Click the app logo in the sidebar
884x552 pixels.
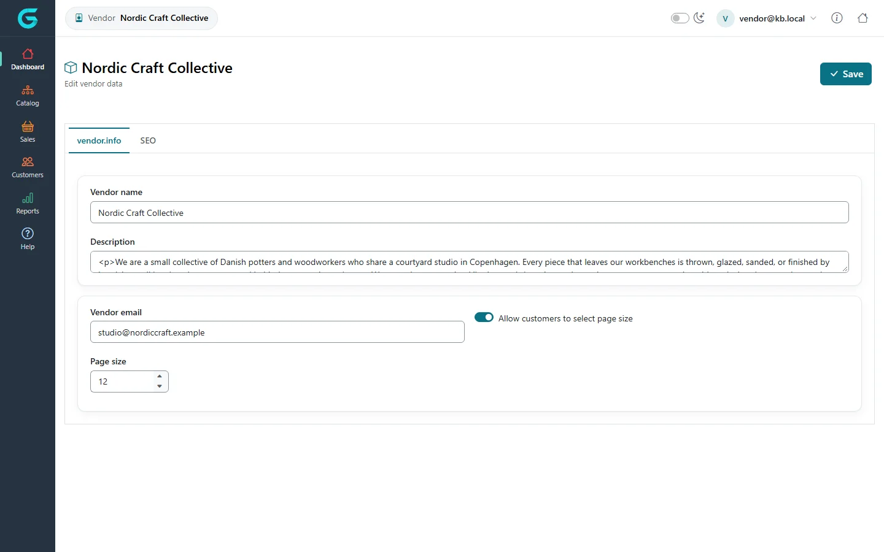coord(28,18)
